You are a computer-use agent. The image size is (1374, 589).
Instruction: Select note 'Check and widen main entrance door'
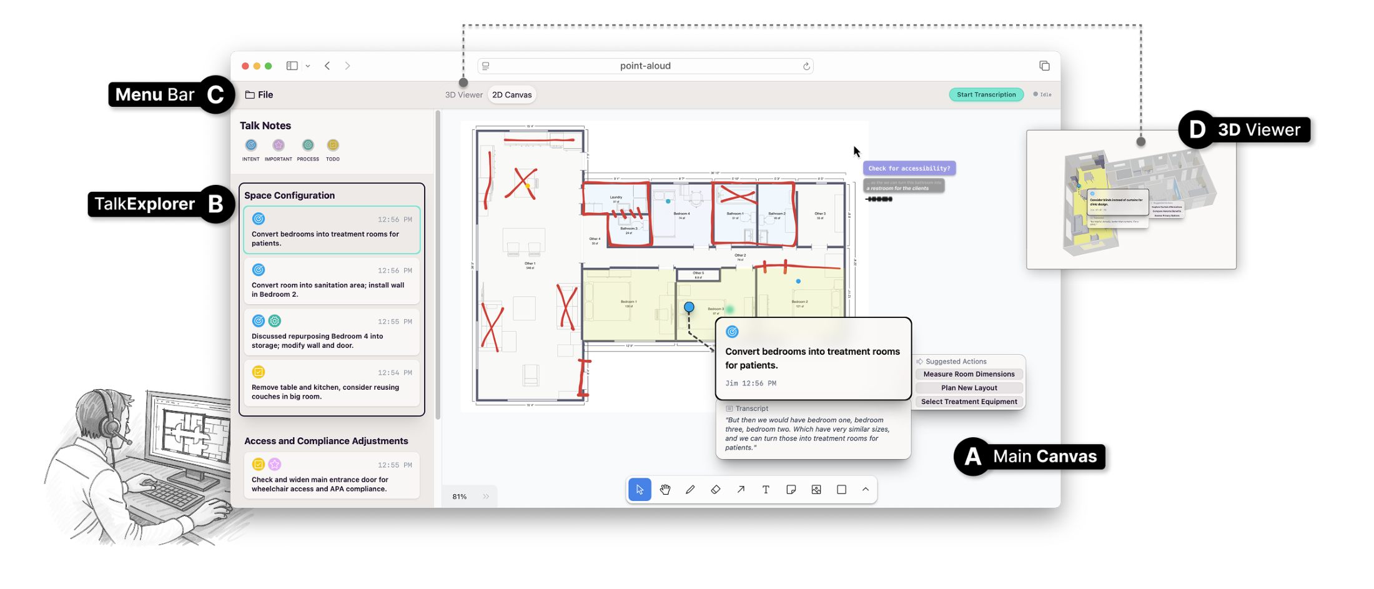pos(332,476)
